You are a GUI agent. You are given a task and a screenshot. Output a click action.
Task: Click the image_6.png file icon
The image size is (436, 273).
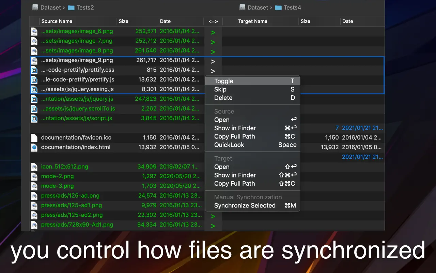point(34,31)
